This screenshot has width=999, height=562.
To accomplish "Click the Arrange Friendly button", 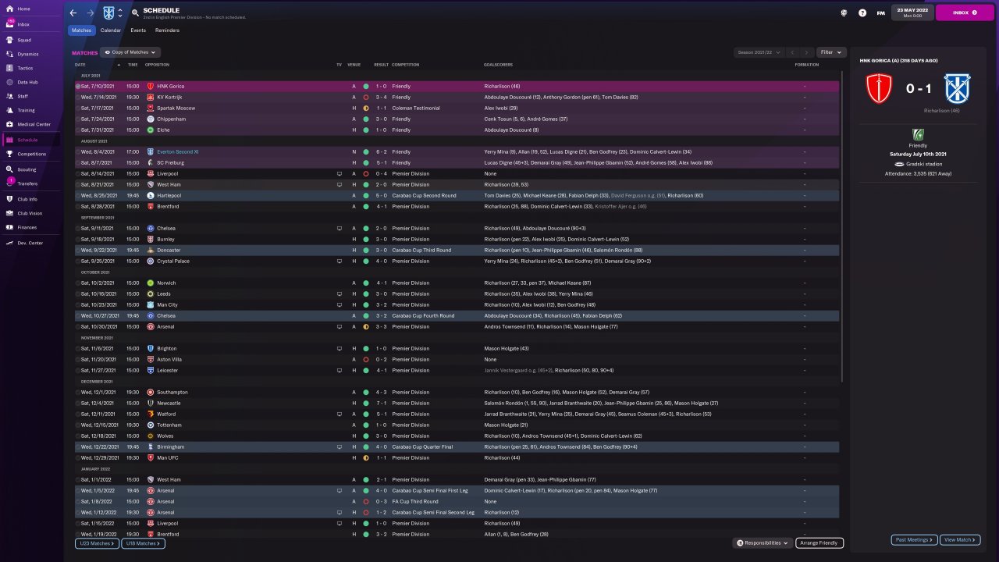I will point(819,542).
